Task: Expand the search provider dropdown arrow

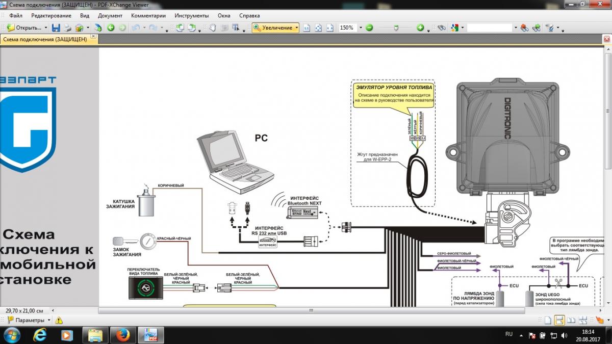Action: click(x=462, y=28)
